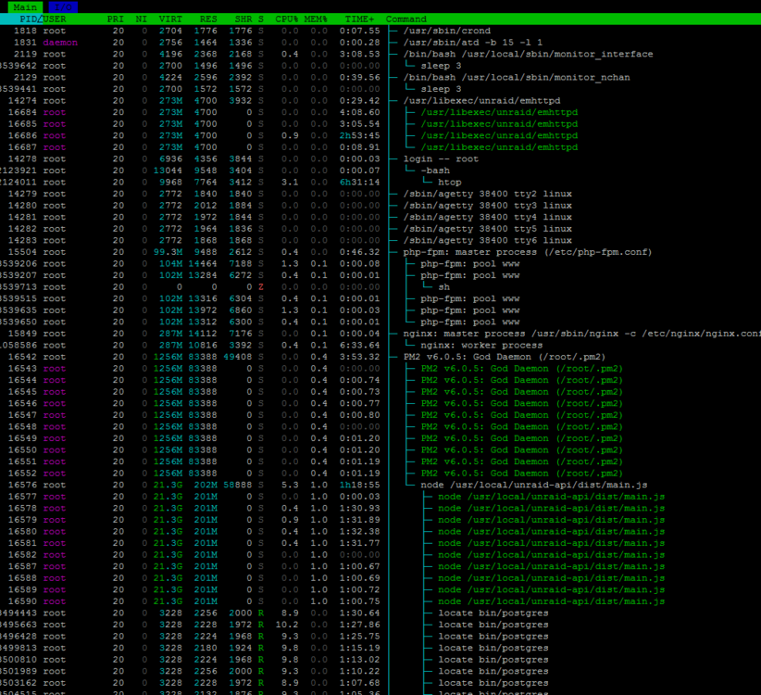The height and width of the screenshot is (695, 761).
Task: Sort by the USER column header
Action: 55,19
